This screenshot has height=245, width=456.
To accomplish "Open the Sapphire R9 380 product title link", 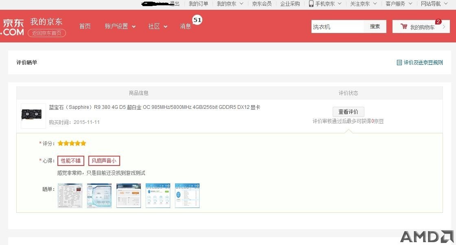I will [154, 107].
